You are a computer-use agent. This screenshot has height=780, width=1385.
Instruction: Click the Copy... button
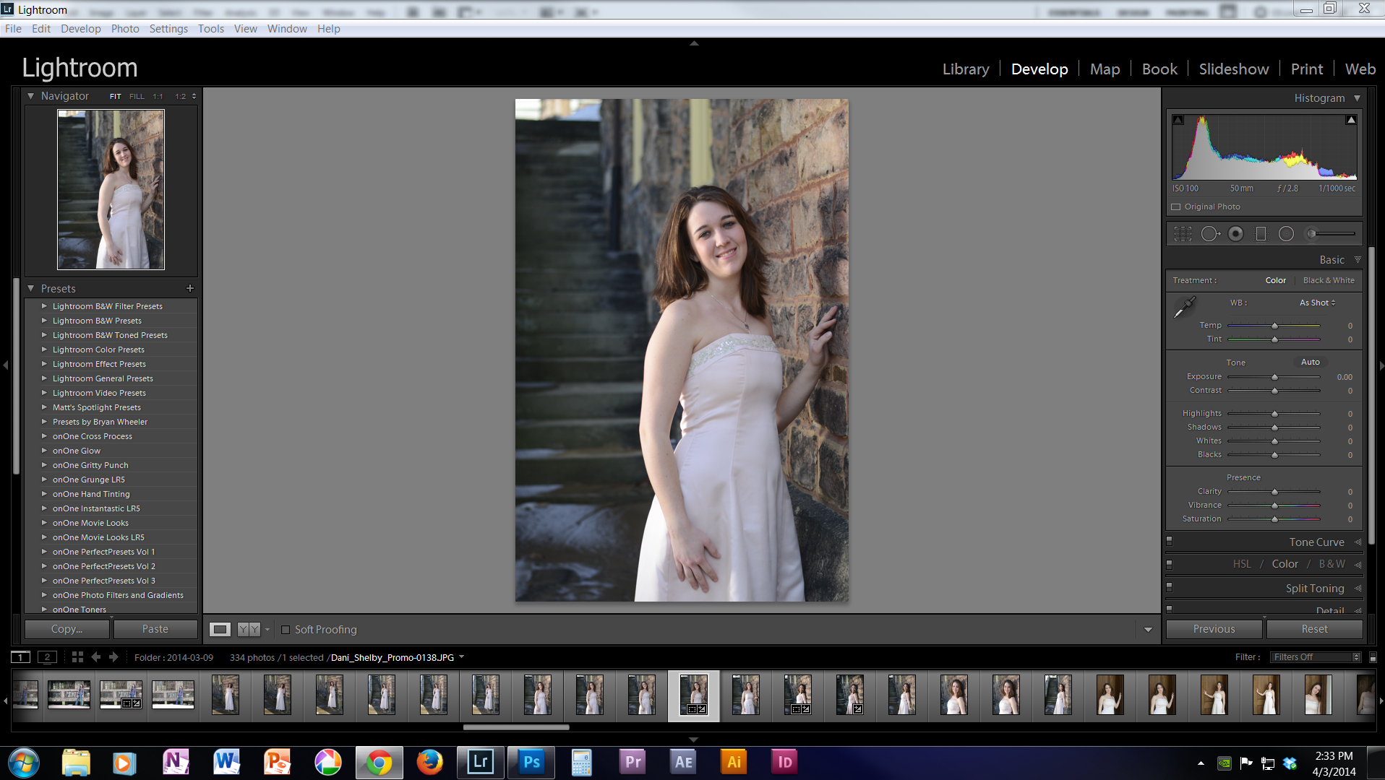(x=67, y=629)
